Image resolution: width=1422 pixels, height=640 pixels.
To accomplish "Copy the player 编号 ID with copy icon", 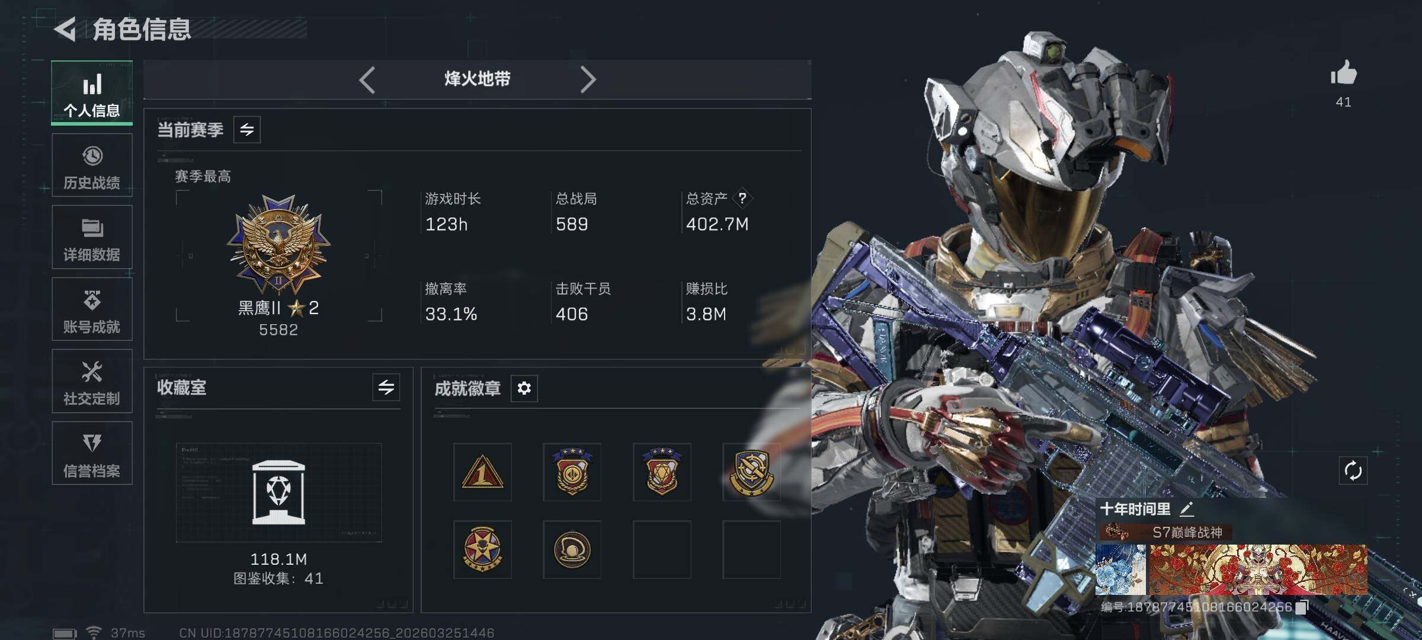I will point(1302,607).
